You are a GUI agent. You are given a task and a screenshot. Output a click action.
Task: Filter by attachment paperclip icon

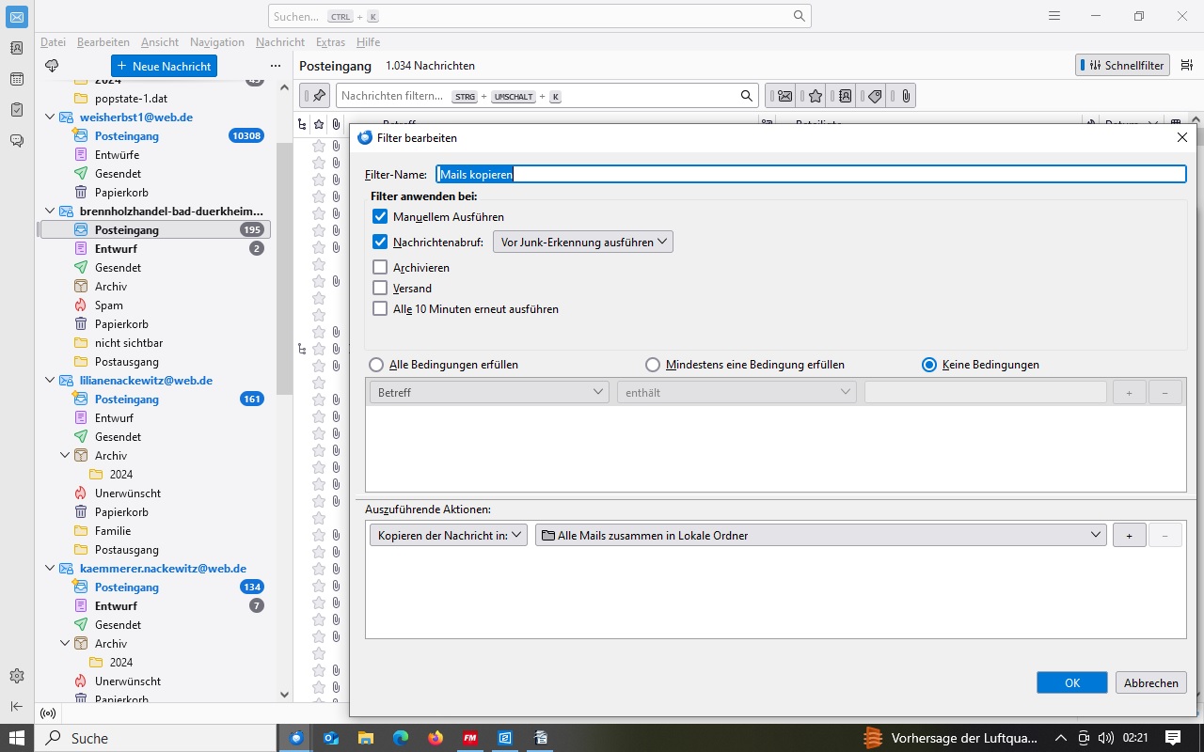(x=904, y=96)
